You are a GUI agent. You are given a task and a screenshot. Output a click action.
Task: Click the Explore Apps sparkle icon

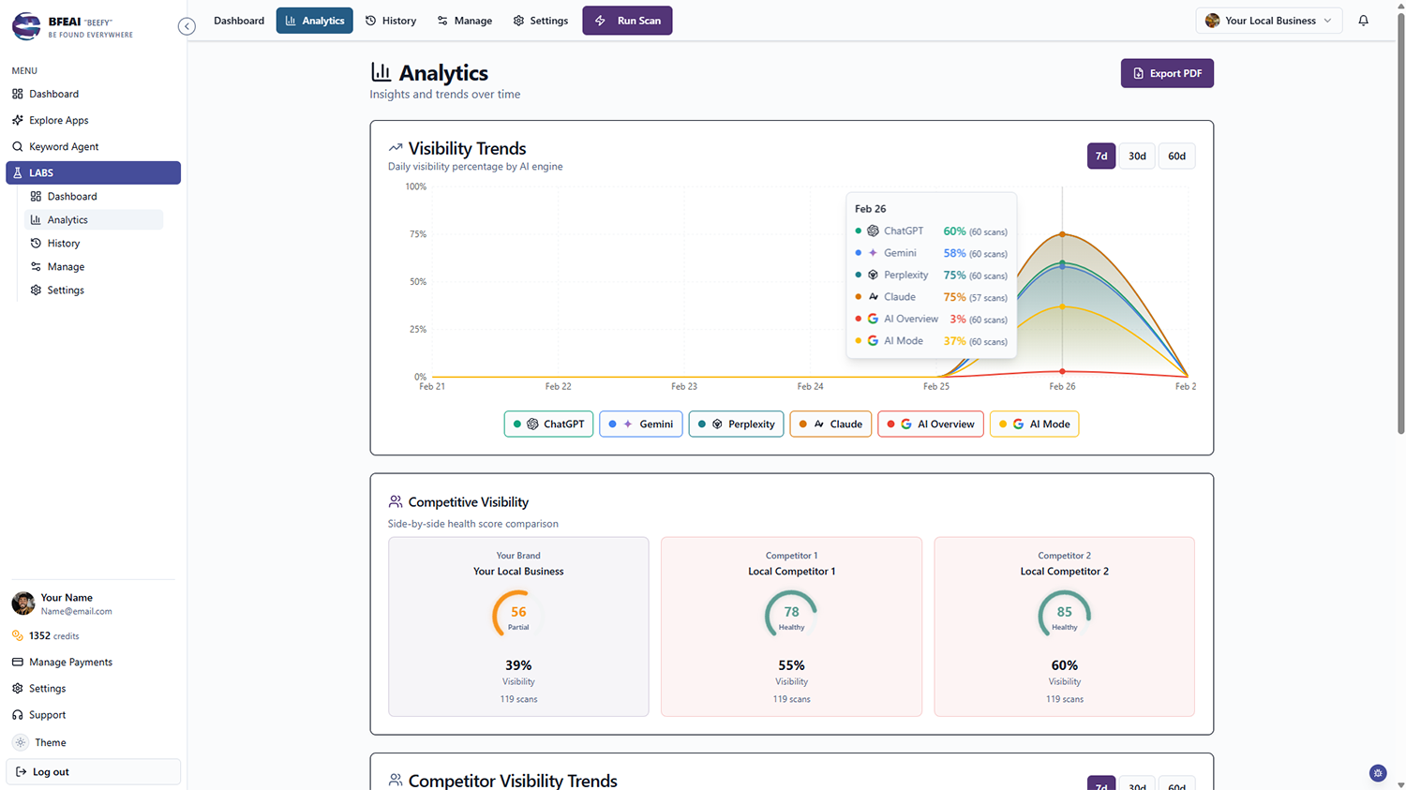click(x=18, y=120)
